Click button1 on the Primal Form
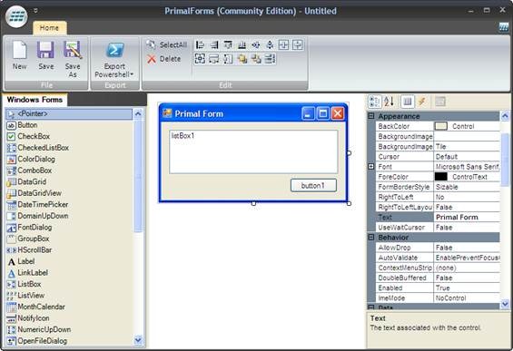The height and width of the screenshot is (351, 513). [313, 185]
